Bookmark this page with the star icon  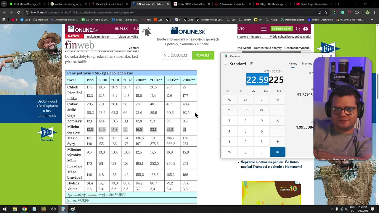tap(326, 12)
